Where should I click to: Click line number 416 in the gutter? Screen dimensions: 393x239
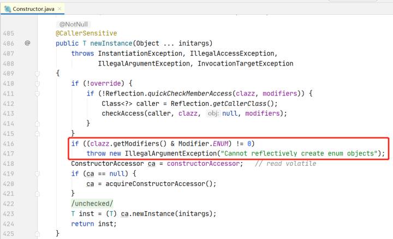coord(8,144)
